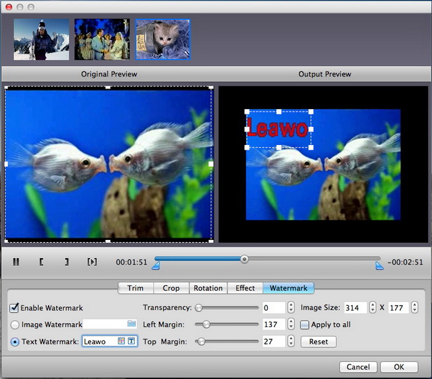Open the Effect tab
The height and width of the screenshot is (379, 432).
(x=245, y=288)
